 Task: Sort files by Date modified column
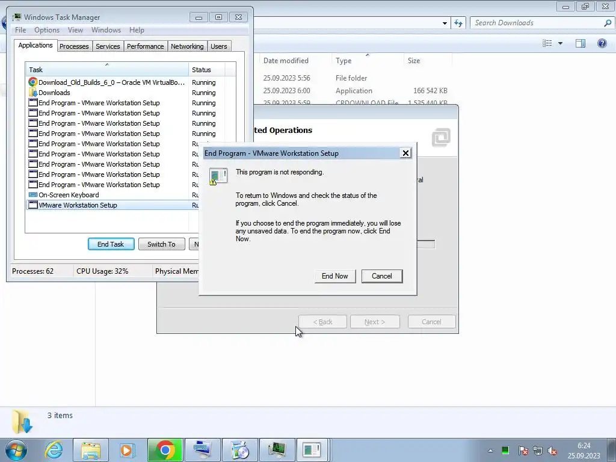pos(295,61)
